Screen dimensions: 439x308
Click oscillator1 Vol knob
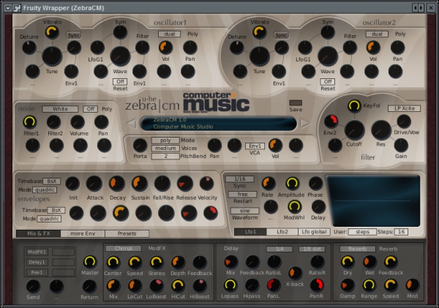(x=166, y=48)
